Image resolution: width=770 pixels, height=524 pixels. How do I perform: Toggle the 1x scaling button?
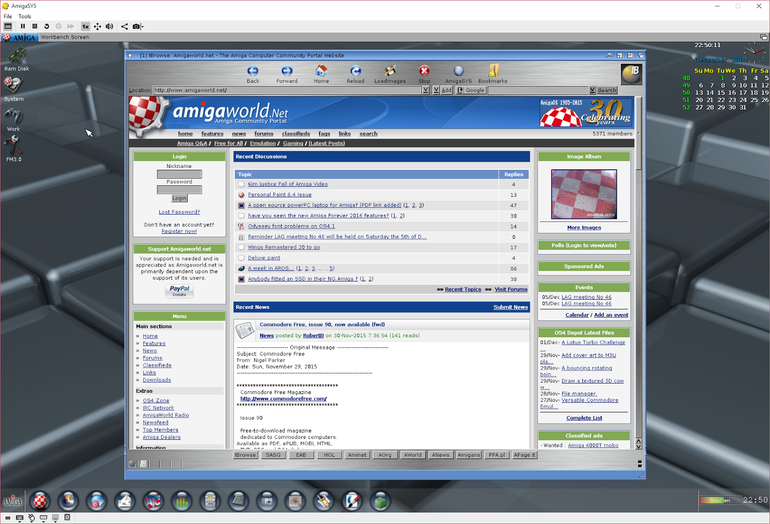pyautogui.click(x=85, y=26)
